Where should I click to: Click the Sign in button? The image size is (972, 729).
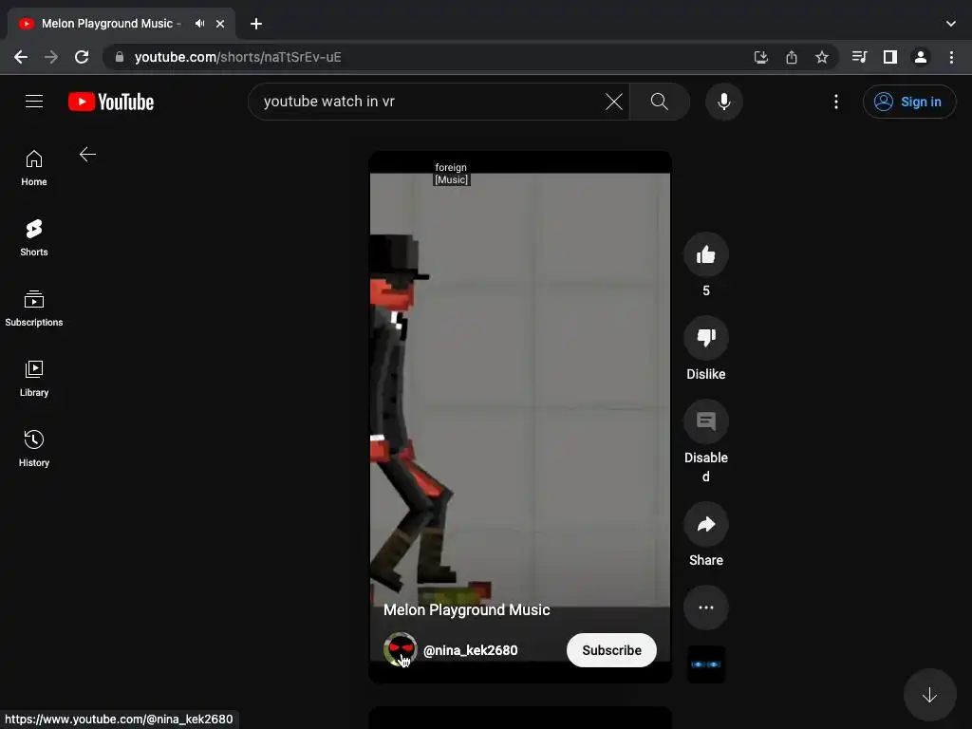908,102
